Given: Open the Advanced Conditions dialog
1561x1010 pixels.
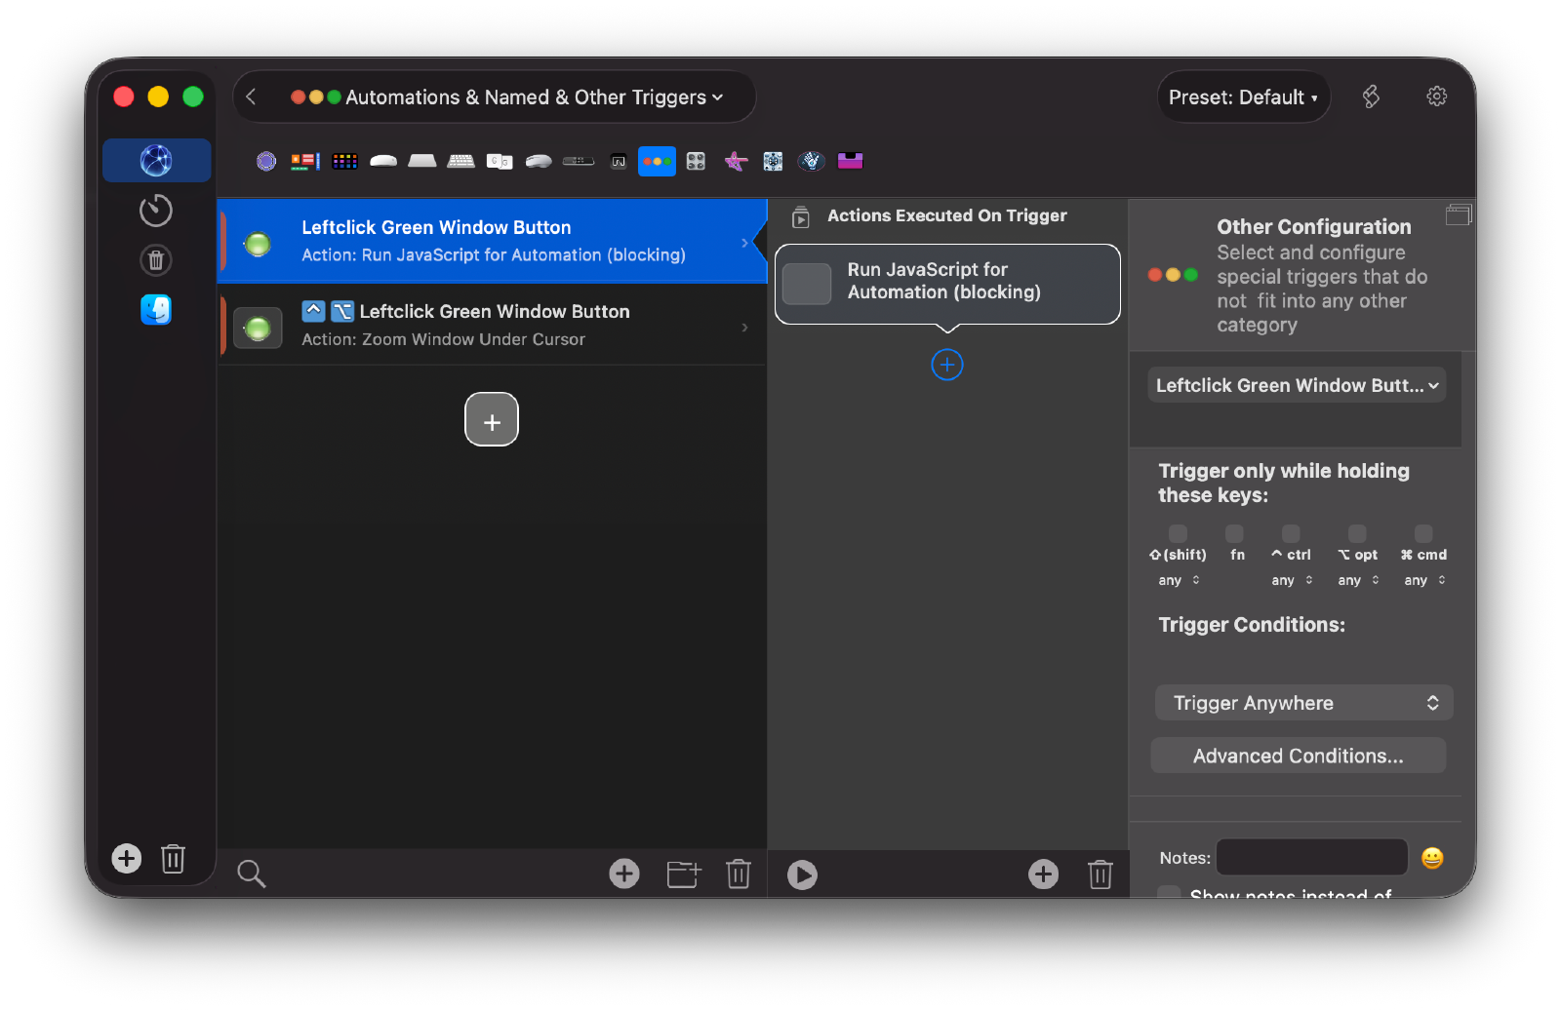Looking at the screenshot, I should click(x=1298, y=755).
